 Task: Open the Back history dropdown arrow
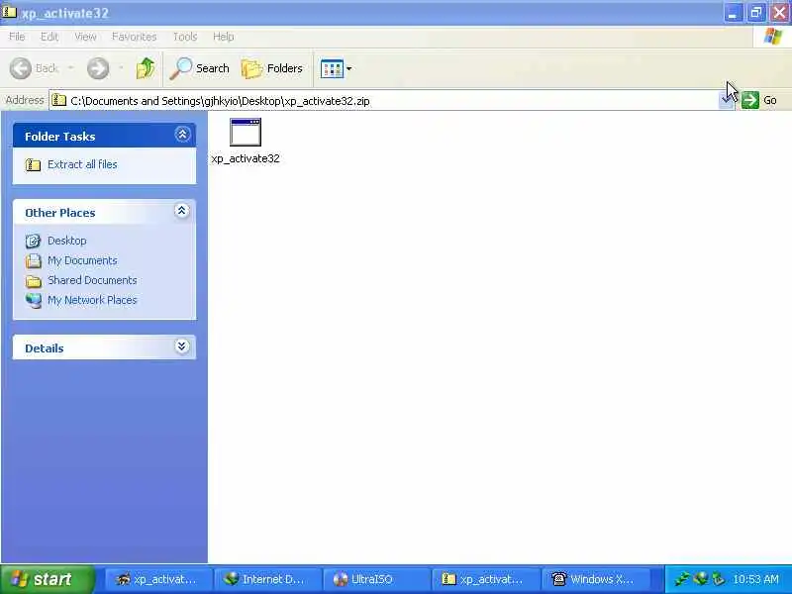(x=70, y=68)
